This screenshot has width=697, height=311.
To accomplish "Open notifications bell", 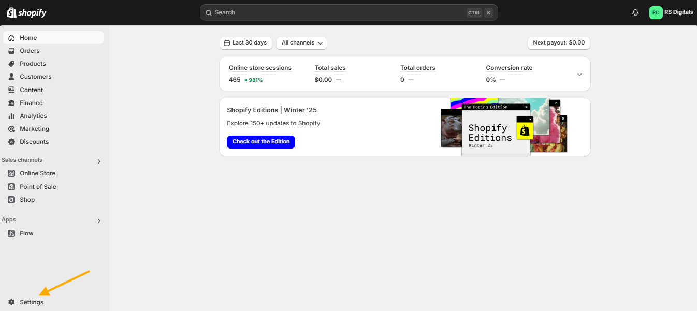I will tap(635, 12).
